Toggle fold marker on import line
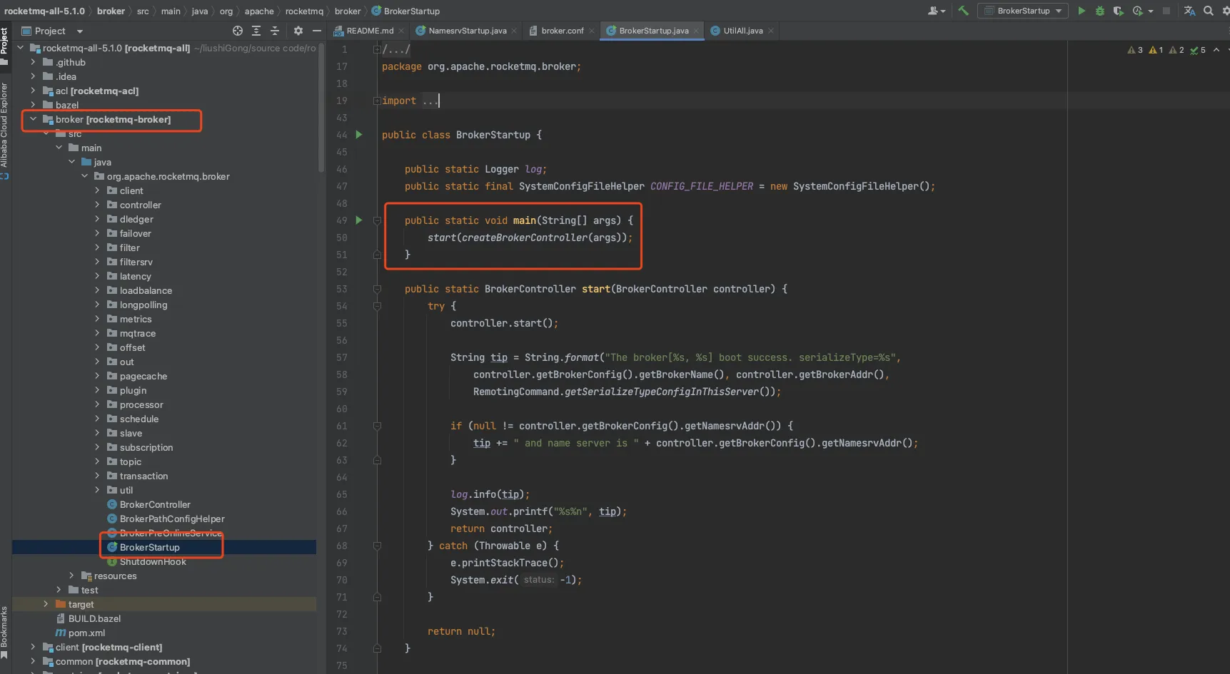 [x=377, y=101]
